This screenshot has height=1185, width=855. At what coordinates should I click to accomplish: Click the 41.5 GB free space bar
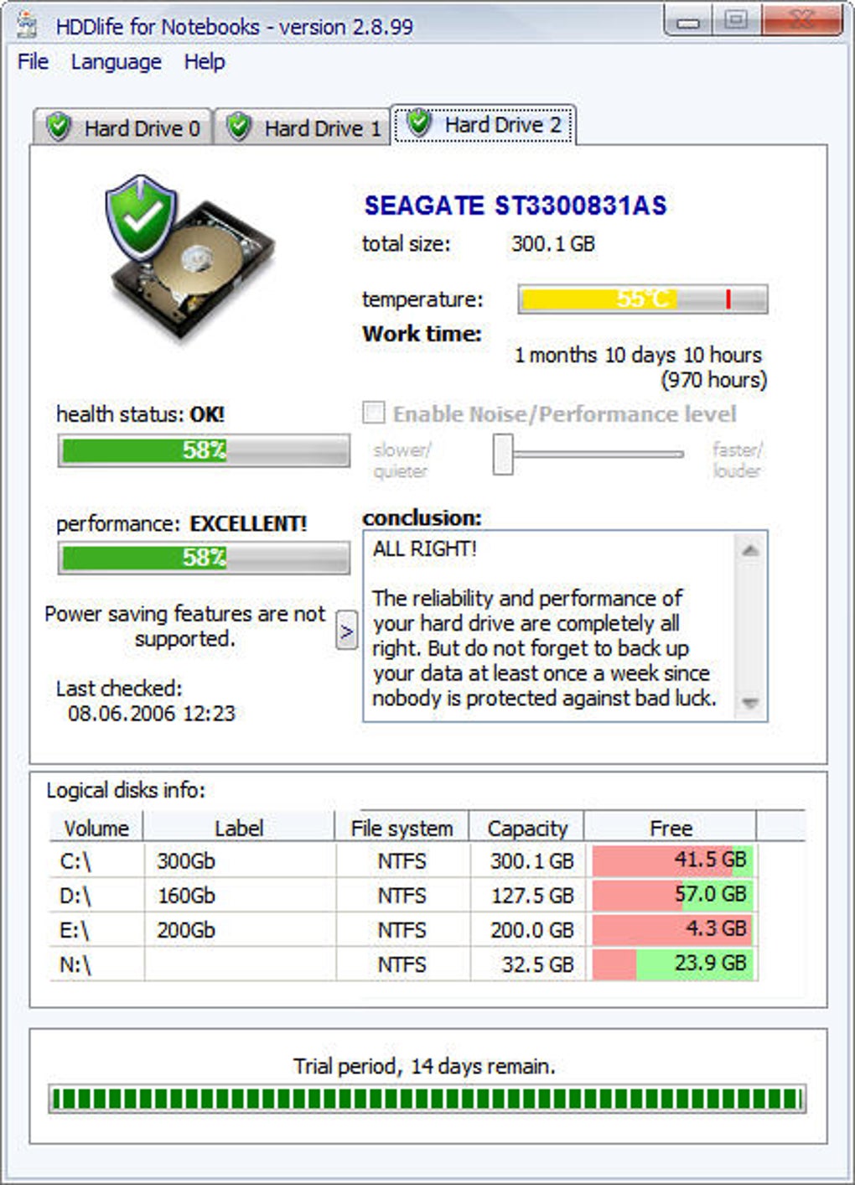[672, 860]
